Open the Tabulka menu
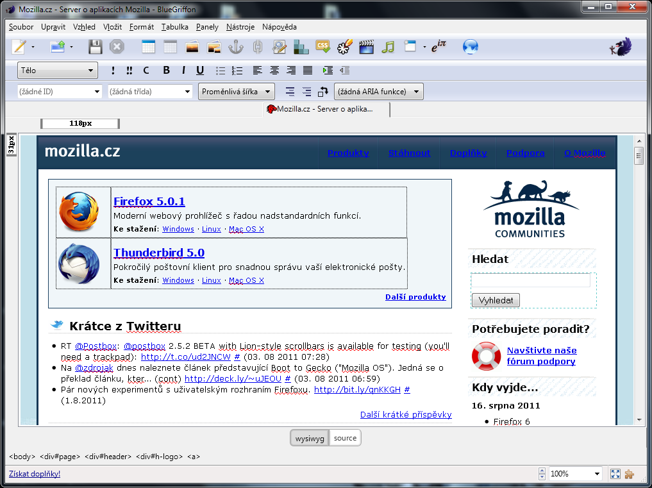Screen dimensions: 652x488 click(174, 27)
